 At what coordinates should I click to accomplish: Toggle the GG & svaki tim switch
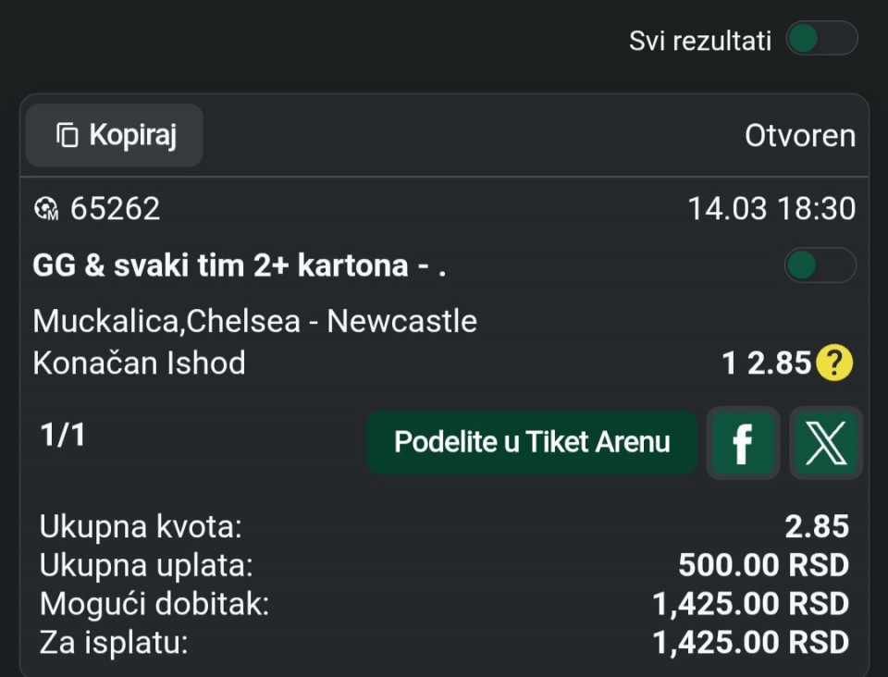tap(819, 265)
